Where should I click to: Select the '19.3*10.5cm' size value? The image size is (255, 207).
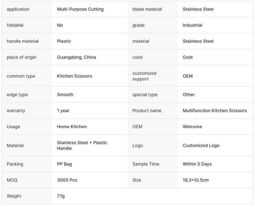[196, 180]
